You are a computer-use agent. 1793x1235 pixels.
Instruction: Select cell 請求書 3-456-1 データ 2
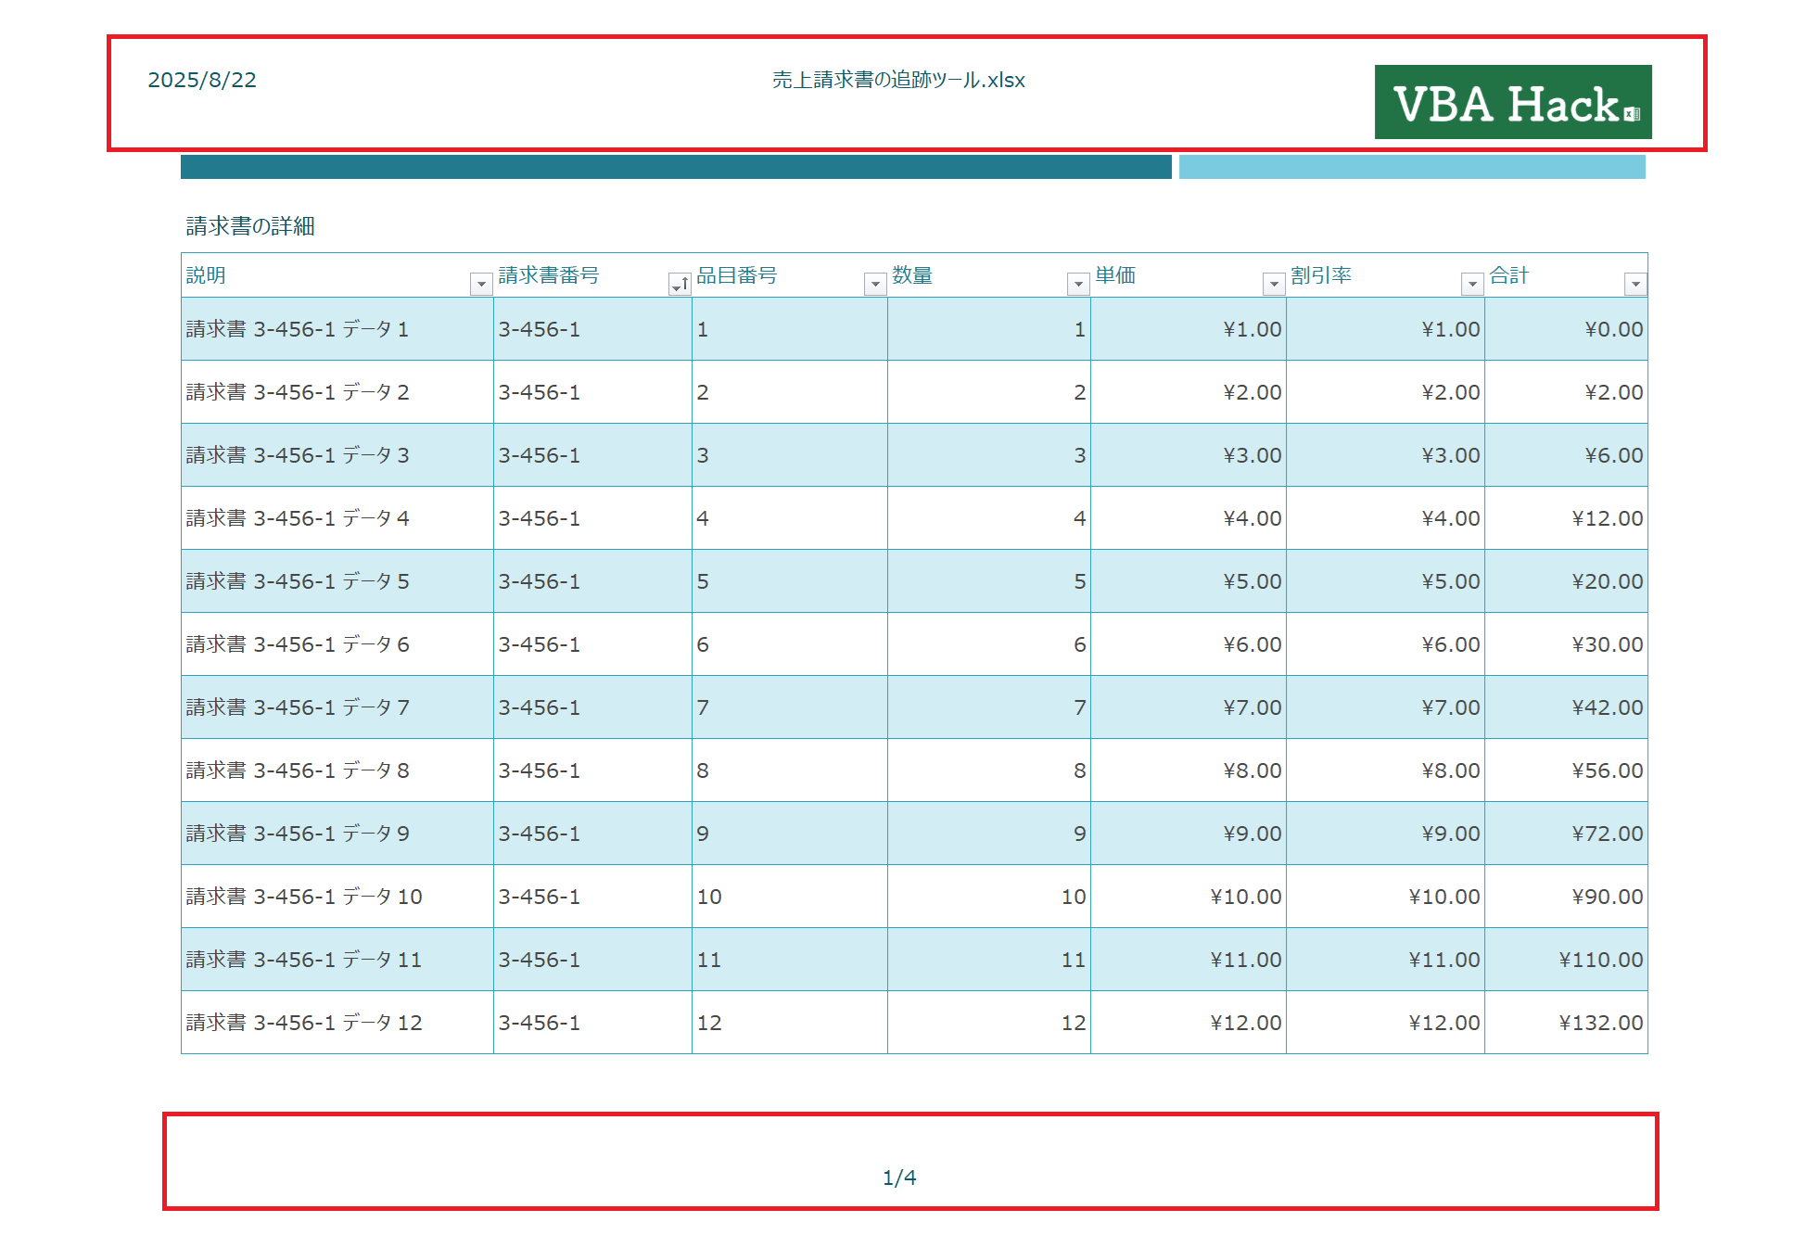[x=337, y=392]
